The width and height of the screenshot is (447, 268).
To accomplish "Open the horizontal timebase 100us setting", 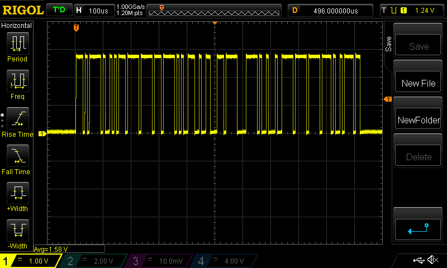I will coord(93,11).
